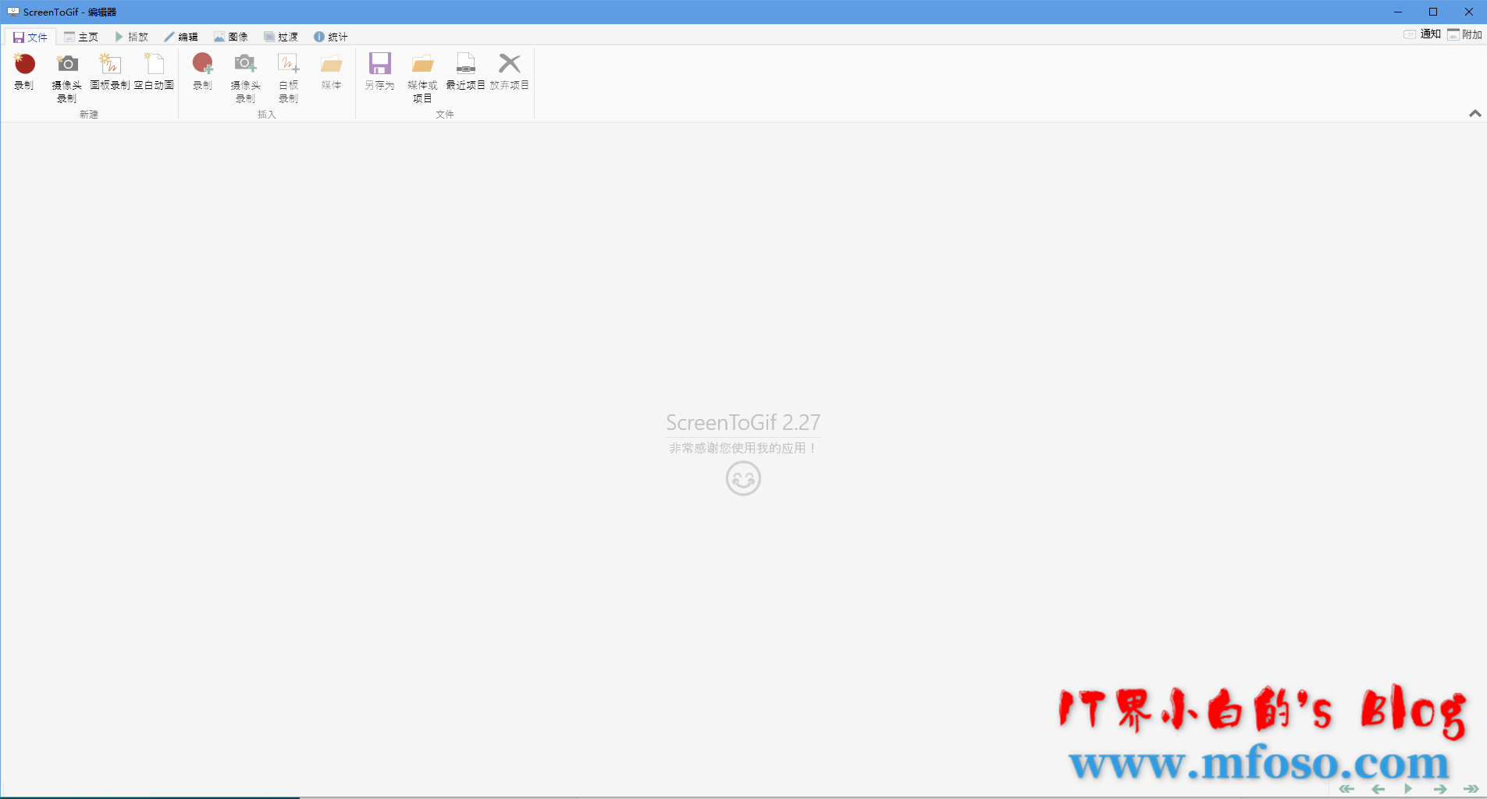
Task: Discard the current project (放弃项目)
Action: tap(510, 72)
